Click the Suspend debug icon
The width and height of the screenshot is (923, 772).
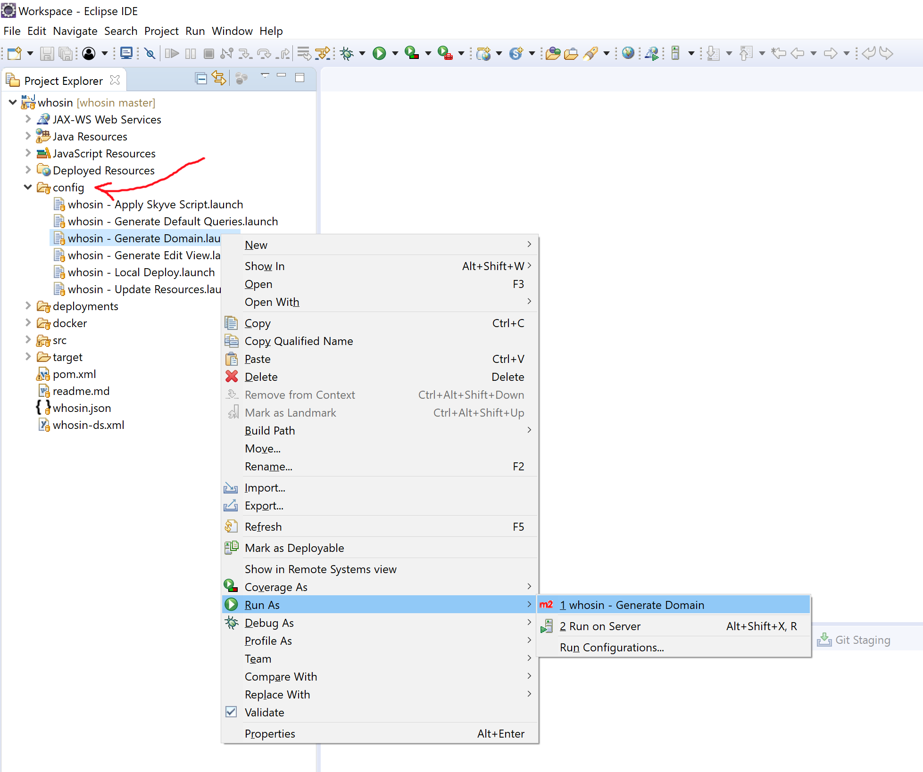(191, 53)
